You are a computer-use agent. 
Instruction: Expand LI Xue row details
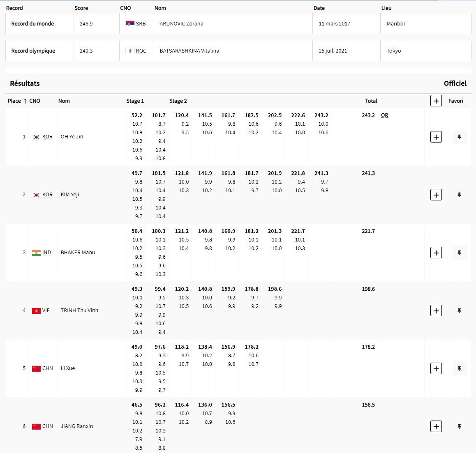[436, 368]
